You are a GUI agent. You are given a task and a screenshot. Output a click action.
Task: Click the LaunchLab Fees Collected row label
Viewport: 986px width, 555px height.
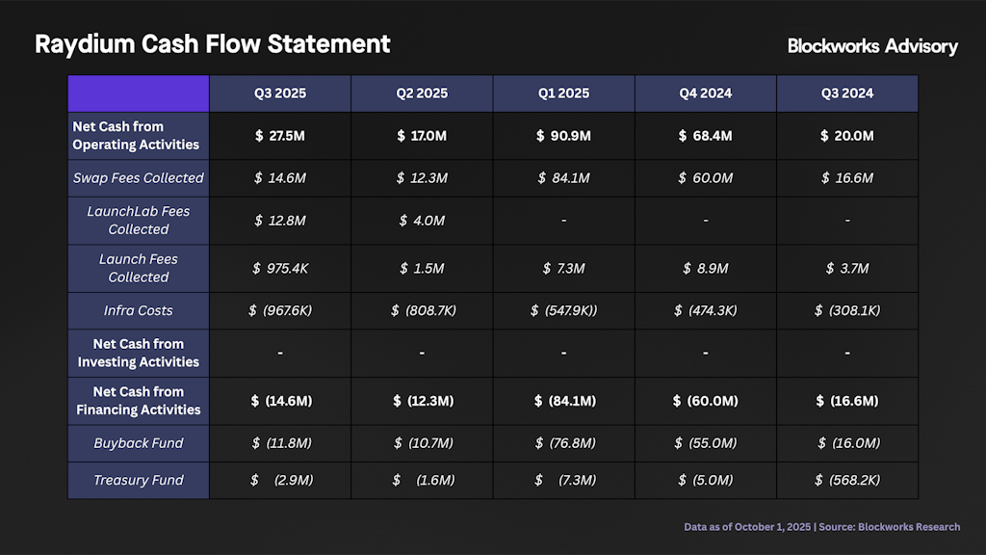coord(139,221)
